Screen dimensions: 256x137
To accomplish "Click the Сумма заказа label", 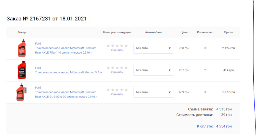I will click(x=201, y=109).
